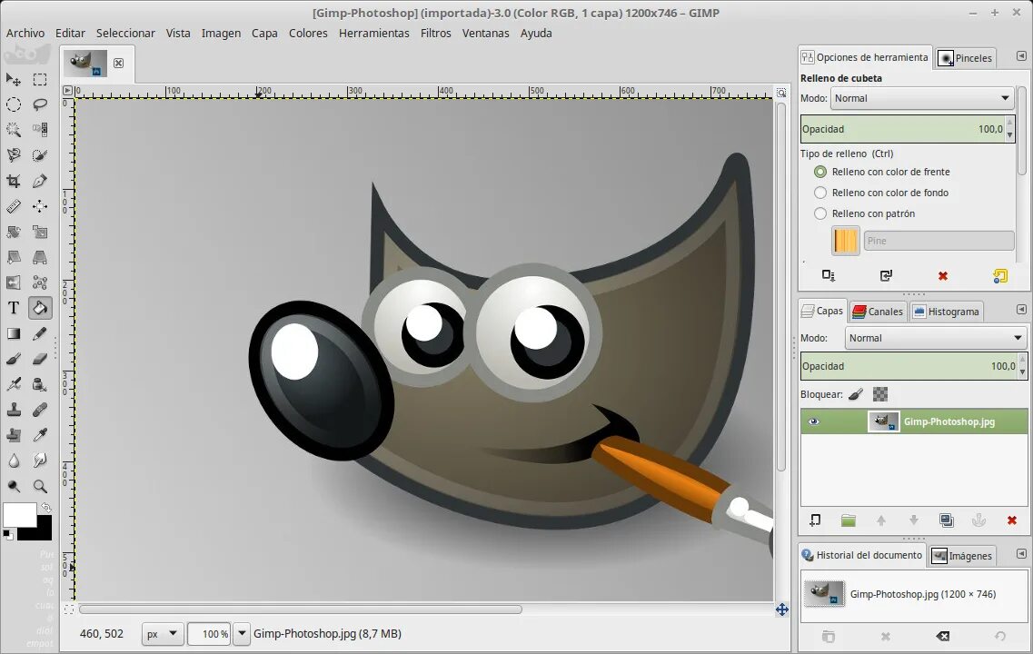Open the Colores menu
The height and width of the screenshot is (654, 1033).
point(308,33)
